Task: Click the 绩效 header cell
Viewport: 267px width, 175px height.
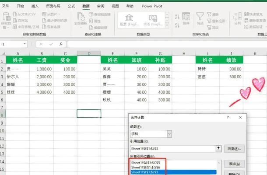Action: click(x=231, y=60)
